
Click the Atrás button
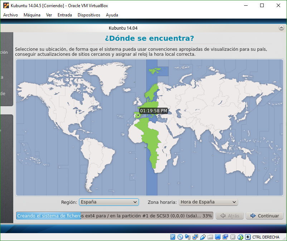(230, 216)
